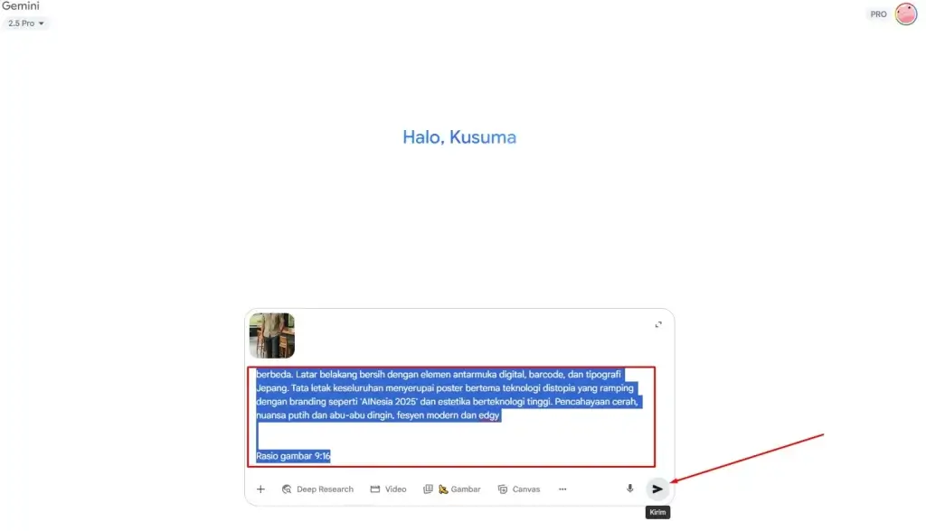
Task: Click the Kirim tooltip label
Action: point(658,512)
